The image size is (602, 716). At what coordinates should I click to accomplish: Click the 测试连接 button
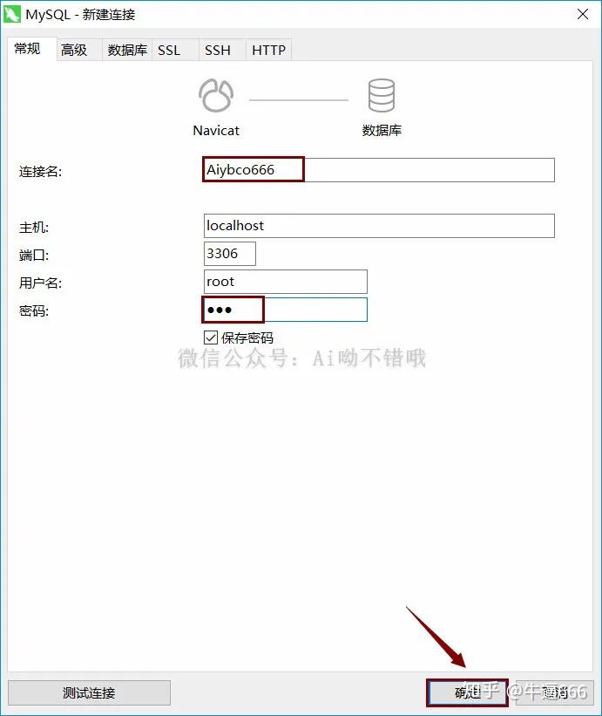coord(90,692)
